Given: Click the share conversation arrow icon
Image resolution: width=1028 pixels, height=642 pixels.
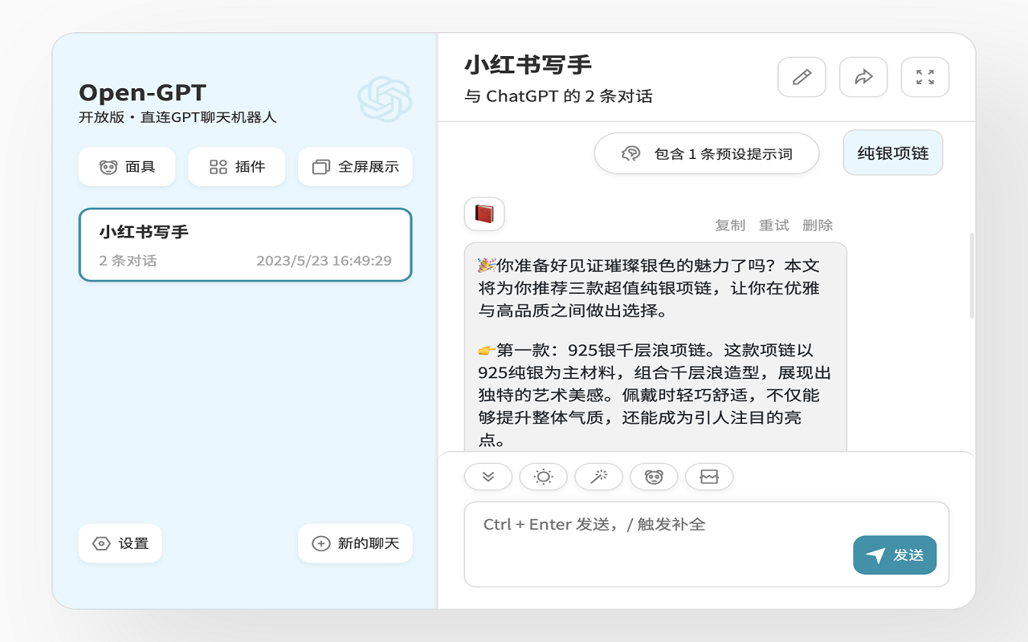Looking at the screenshot, I should tap(863, 77).
